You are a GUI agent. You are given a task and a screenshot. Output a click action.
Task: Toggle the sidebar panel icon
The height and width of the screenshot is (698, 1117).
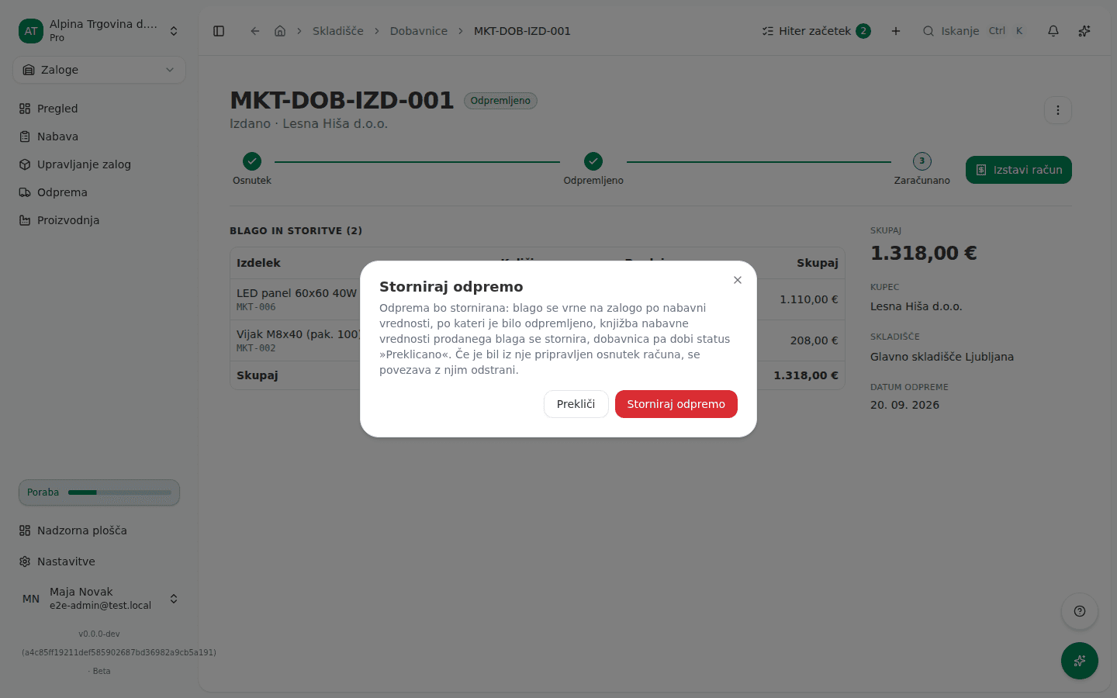click(x=219, y=31)
